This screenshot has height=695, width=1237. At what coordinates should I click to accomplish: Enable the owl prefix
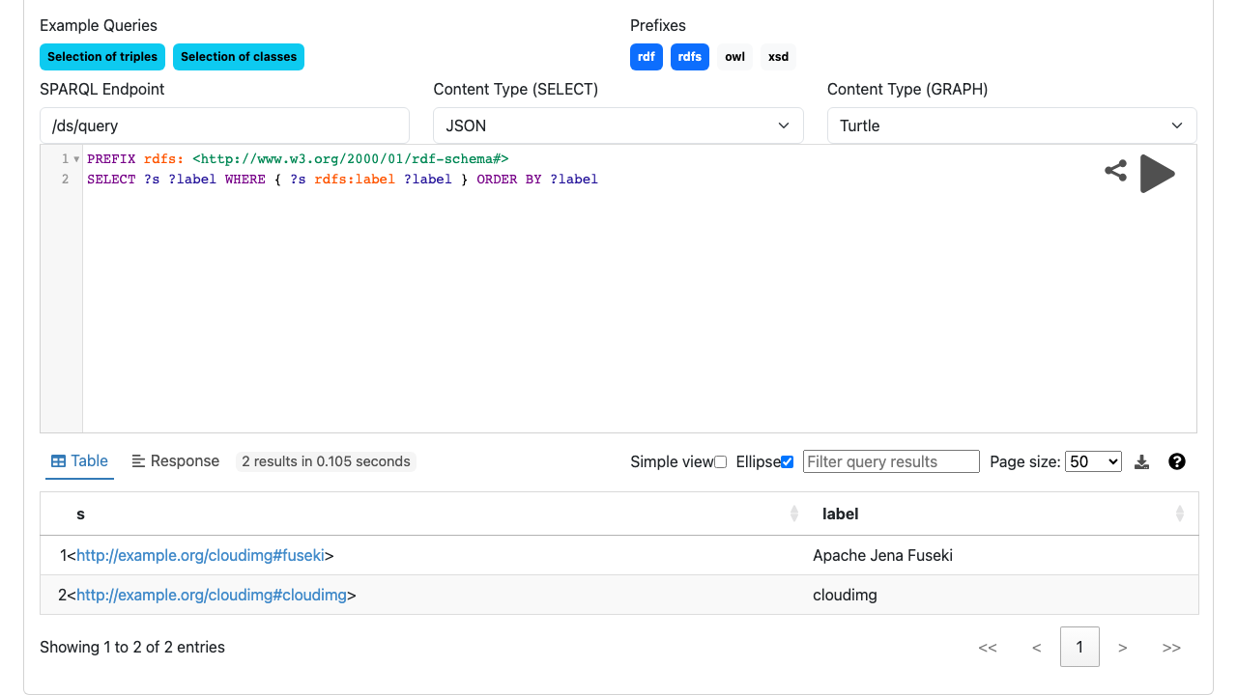tap(734, 57)
